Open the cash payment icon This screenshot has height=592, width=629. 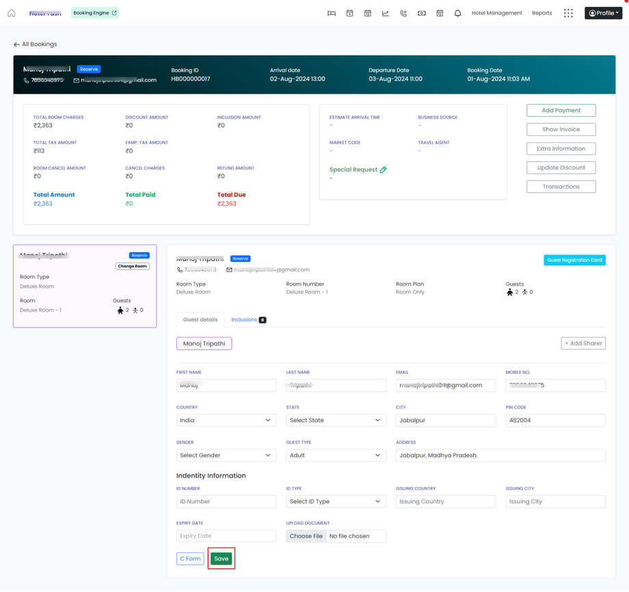pyautogui.click(x=422, y=13)
